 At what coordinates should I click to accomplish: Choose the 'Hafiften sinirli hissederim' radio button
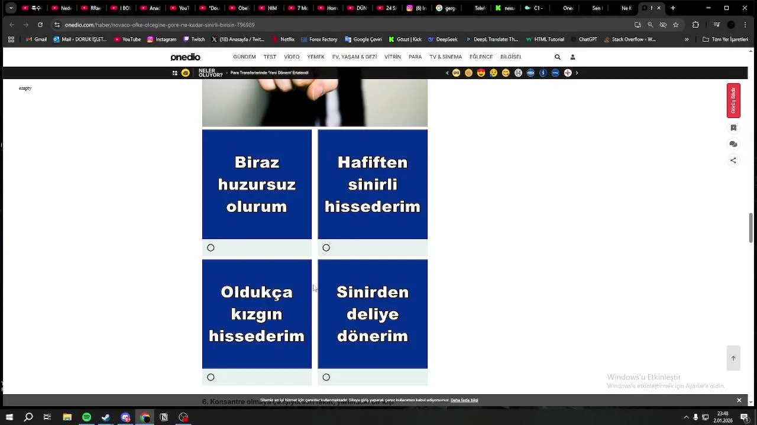[326, 248]
